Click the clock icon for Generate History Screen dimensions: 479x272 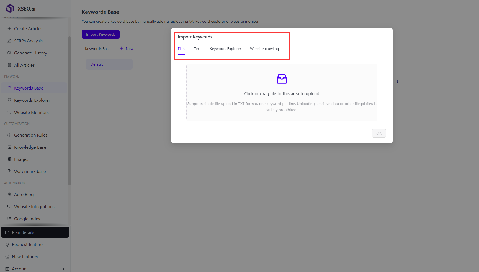point(9,53)
